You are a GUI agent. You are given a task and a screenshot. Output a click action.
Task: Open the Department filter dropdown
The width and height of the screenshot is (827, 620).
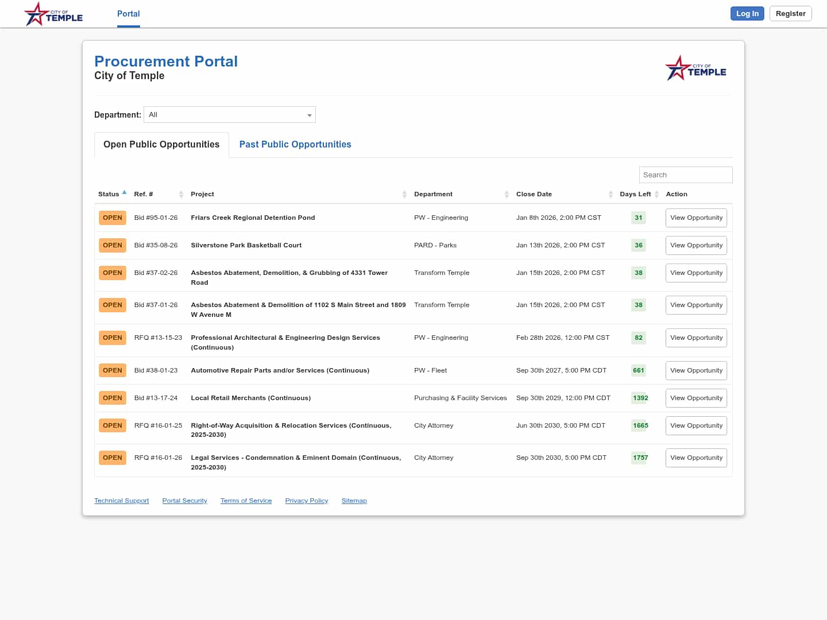point(230,115)
